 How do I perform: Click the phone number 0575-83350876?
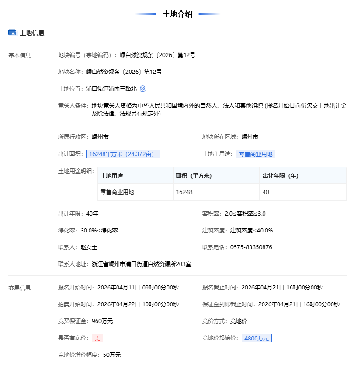(251, 247)
